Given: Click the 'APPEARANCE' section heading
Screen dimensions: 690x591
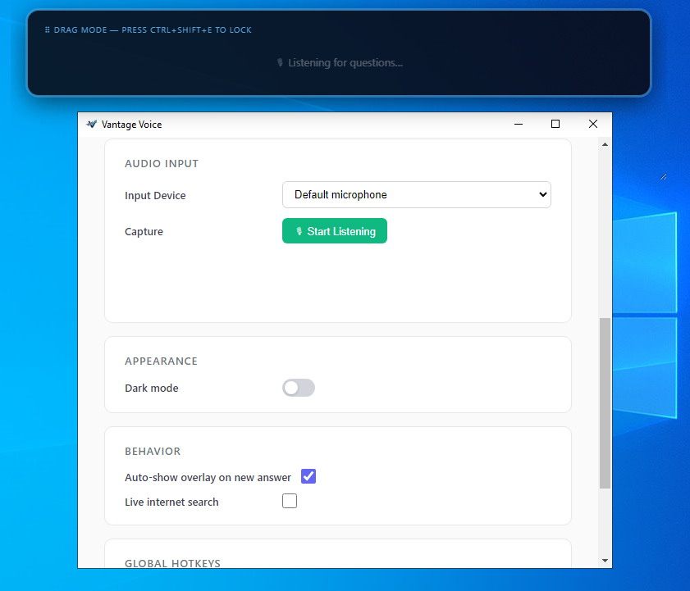Looking at the screenshot, I should tap(161, 361).
